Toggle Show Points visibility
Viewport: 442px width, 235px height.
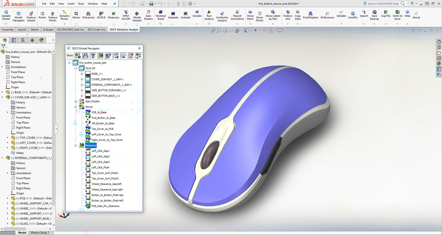260,16
